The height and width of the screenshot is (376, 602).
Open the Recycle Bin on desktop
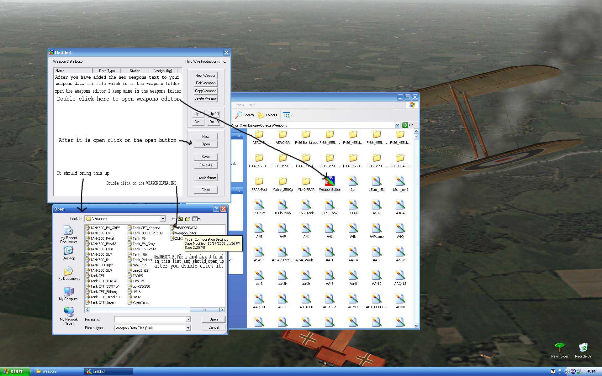pyautogui.click(x=583, y=350)
